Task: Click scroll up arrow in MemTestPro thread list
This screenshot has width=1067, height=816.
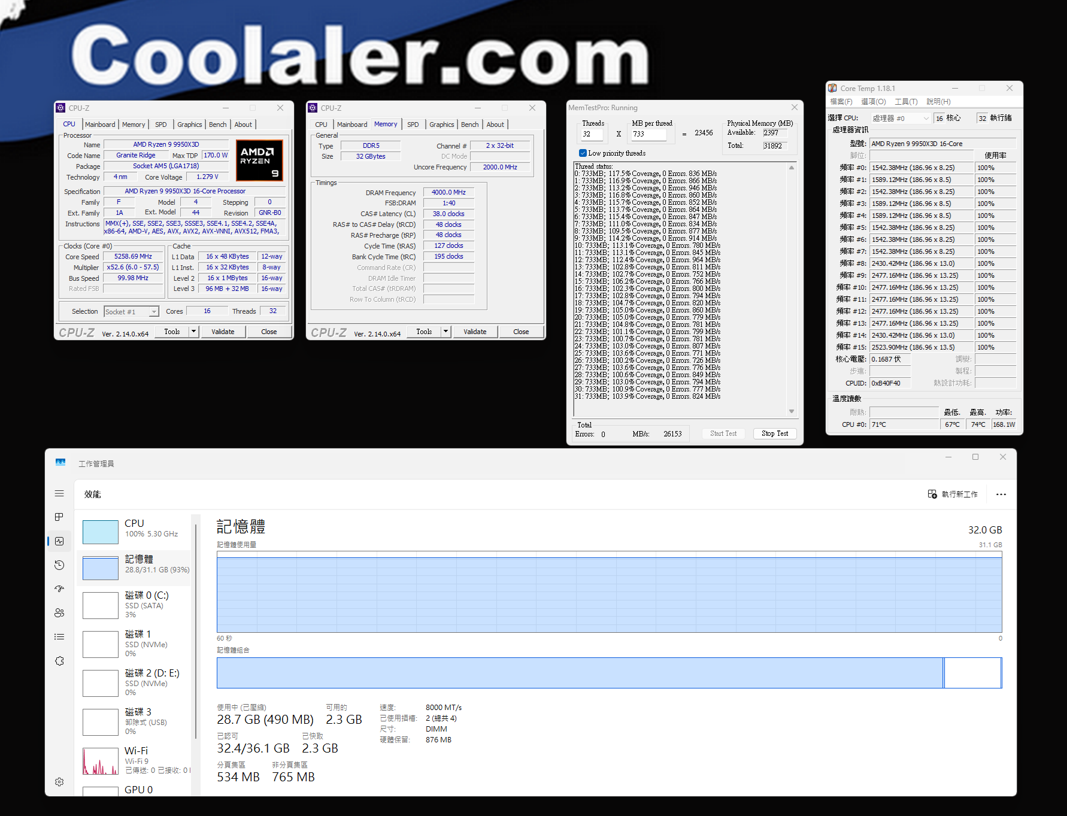Action: (x=792, y=168)
